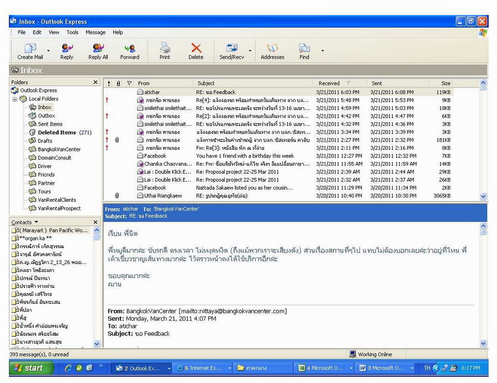Viewport: 497px width, 383px height.
Task: Switch to Microsoft Word taskbar group
Action: pyautogui.click(x=387, y=368)
